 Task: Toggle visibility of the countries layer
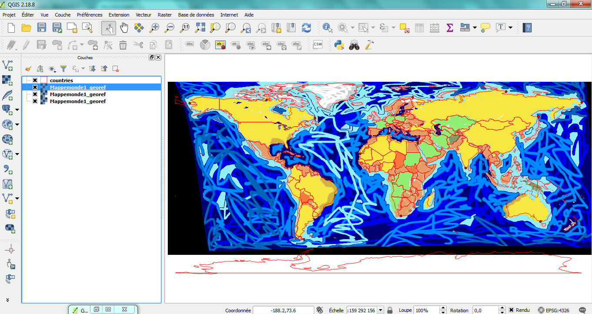point(35,80)
